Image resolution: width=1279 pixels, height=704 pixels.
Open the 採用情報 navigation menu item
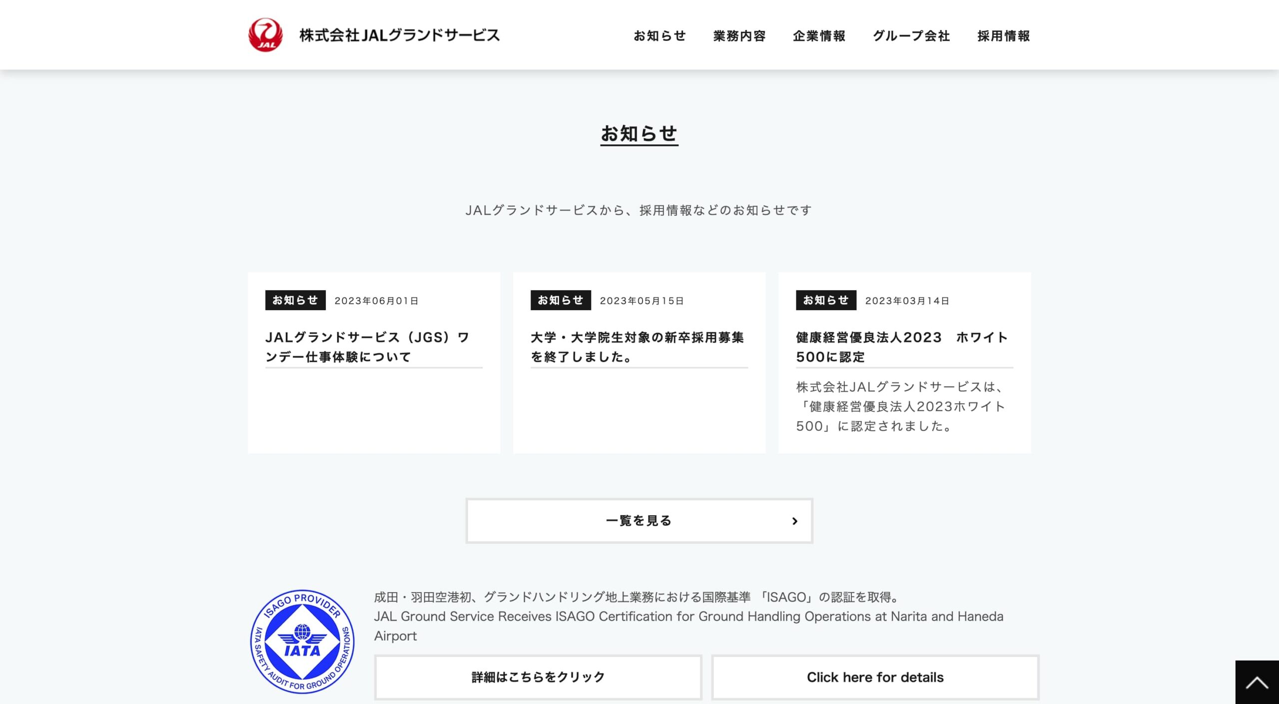(1004, 36)
